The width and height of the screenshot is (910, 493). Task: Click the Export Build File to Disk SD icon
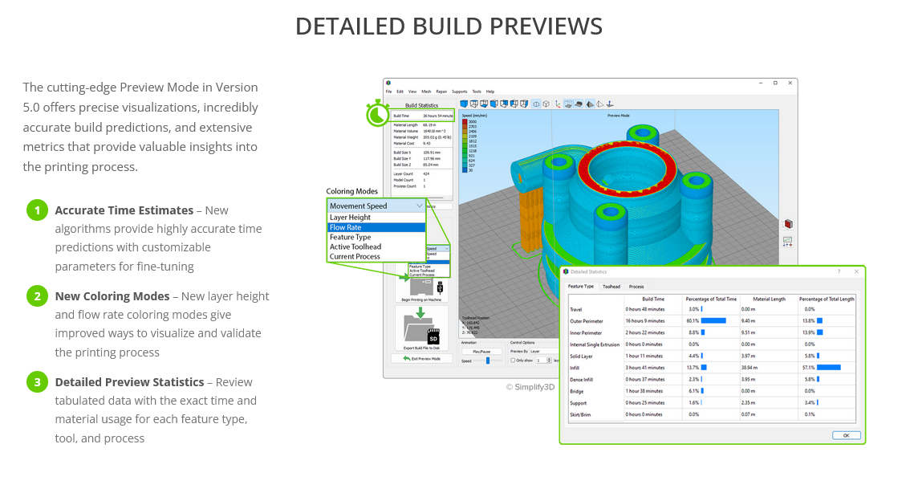pyautogui.click(x=433, y=336)
